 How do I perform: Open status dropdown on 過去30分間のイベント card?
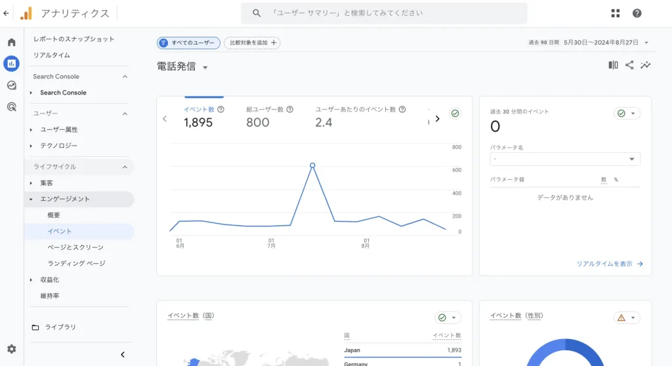(627, 113)
